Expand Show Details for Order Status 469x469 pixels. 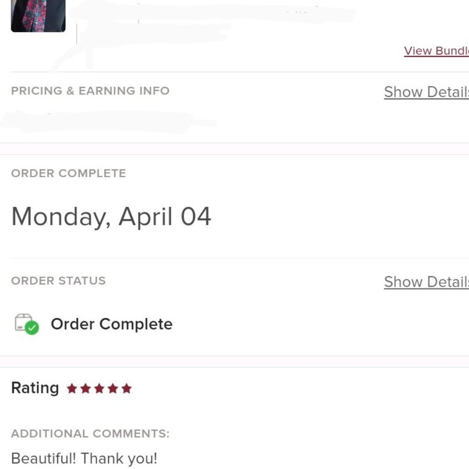click(426, 282)
